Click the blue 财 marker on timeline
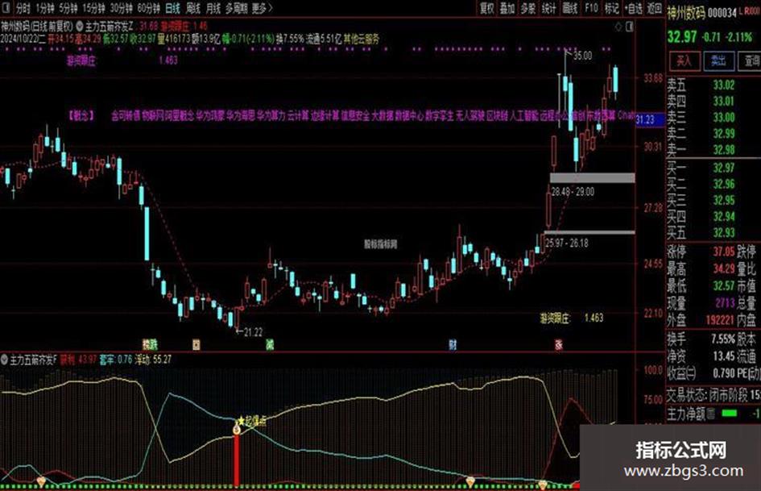This screenshot has height=491, width=761. [453, 345]
